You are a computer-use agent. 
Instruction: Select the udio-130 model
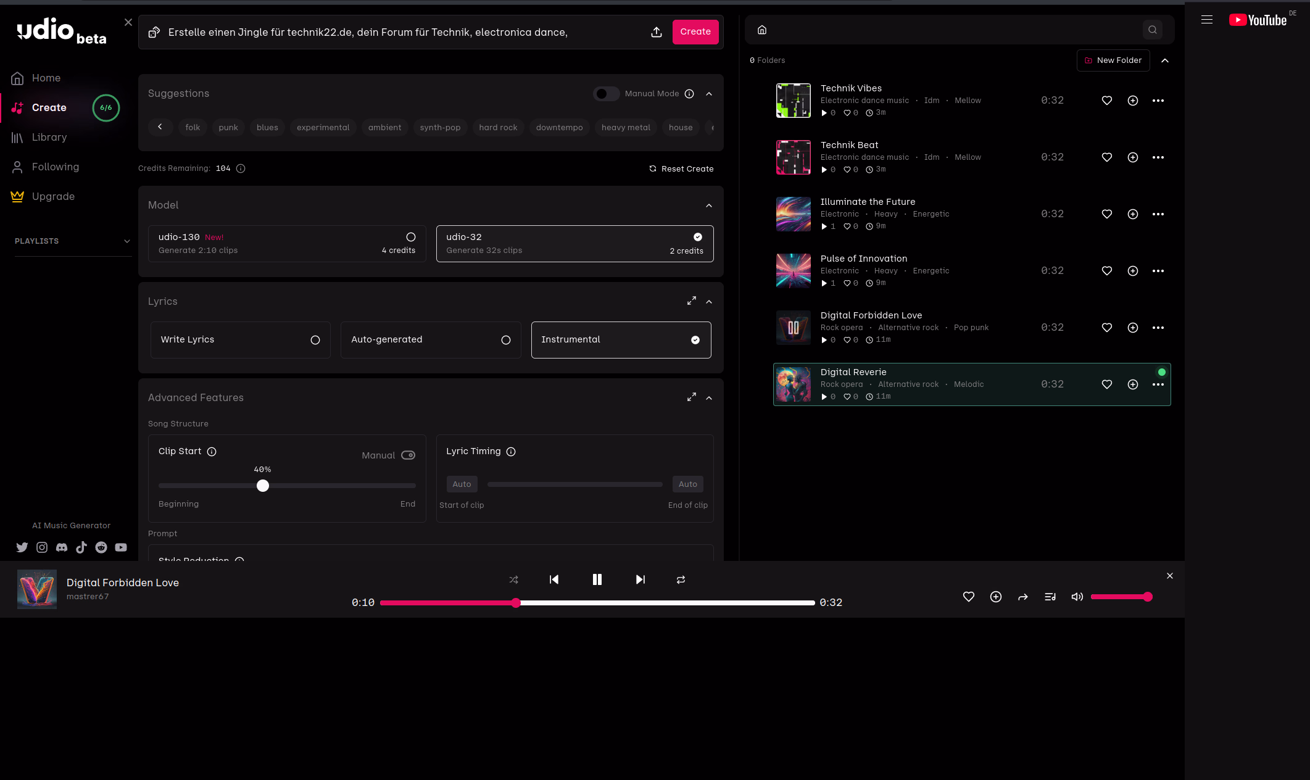287,244
